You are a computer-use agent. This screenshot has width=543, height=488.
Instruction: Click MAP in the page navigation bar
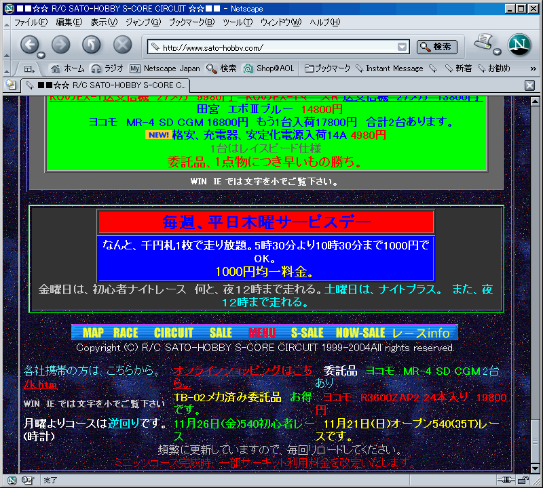click(93, 333)
